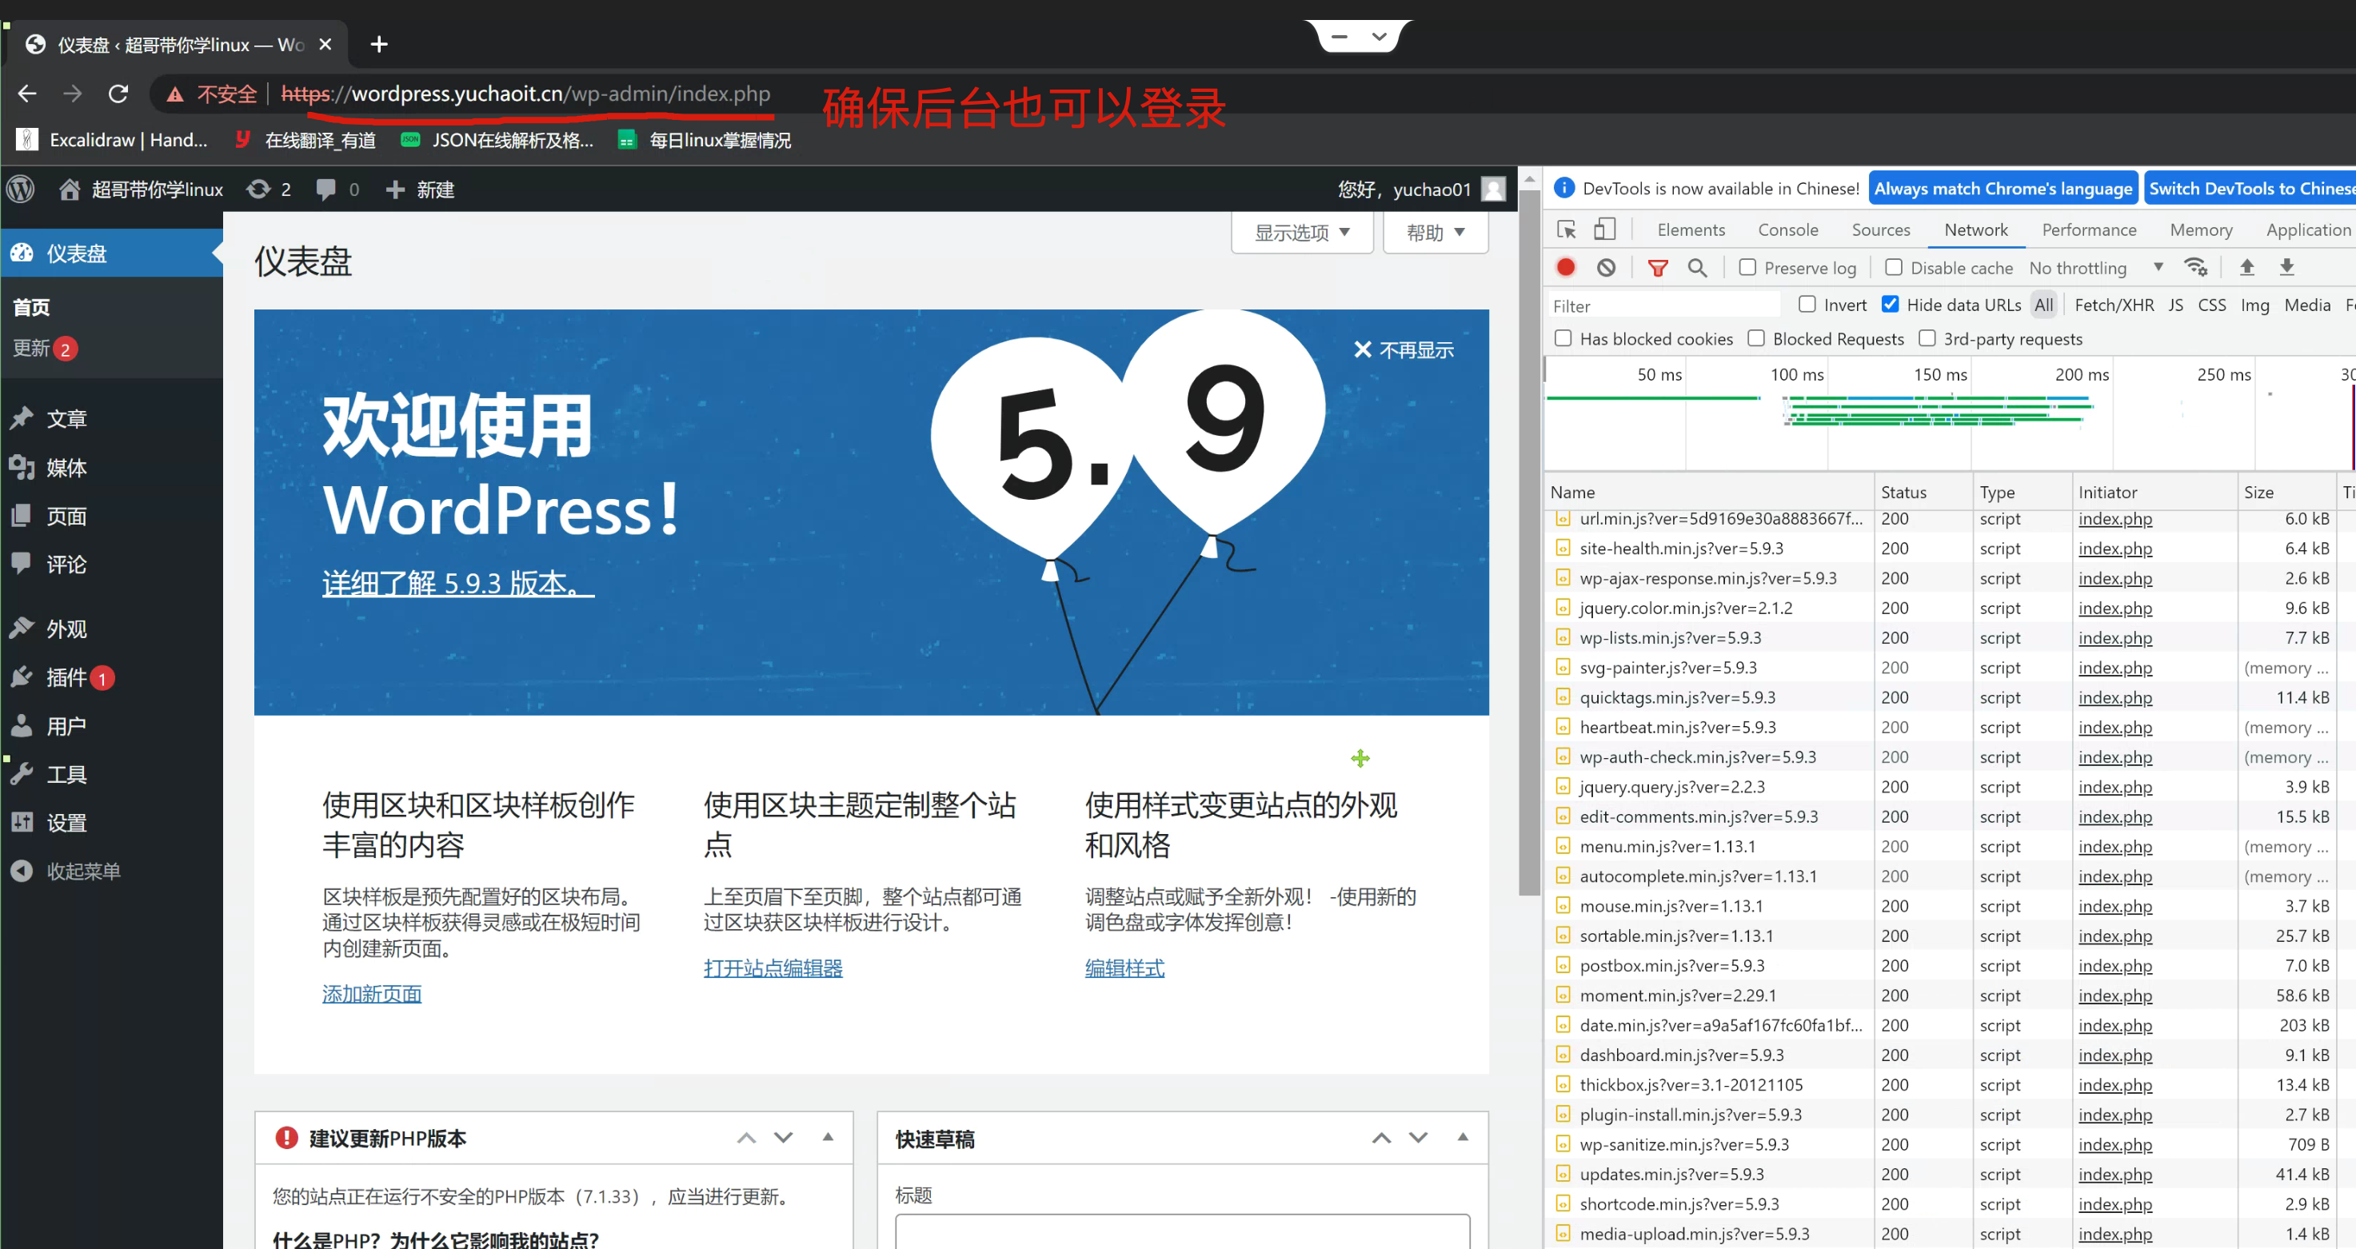Toggle the device toolbar icon
The height and width of the screenshot is (1249, 2356).
pyautogui.click(x=1605, y=229)
